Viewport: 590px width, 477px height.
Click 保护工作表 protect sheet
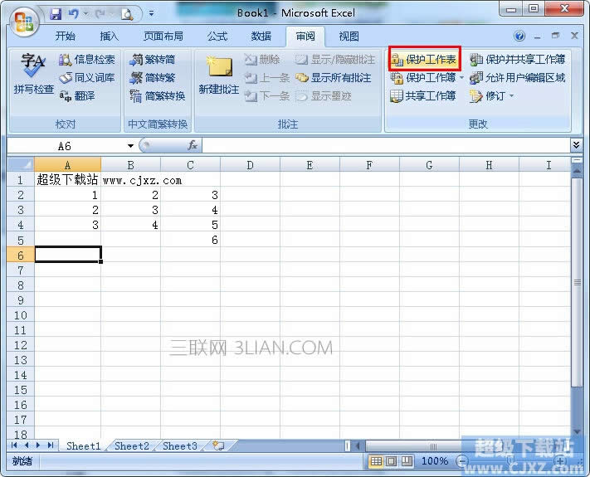pos(423,60)
